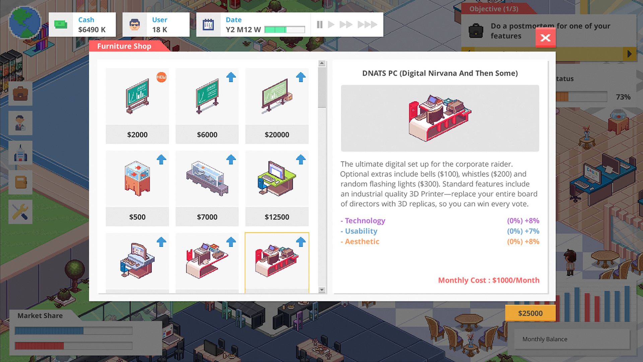This screenshot has height=362, width=643.
Task: Open the employee management panel in the sidebar
Action: coord(20,123)
